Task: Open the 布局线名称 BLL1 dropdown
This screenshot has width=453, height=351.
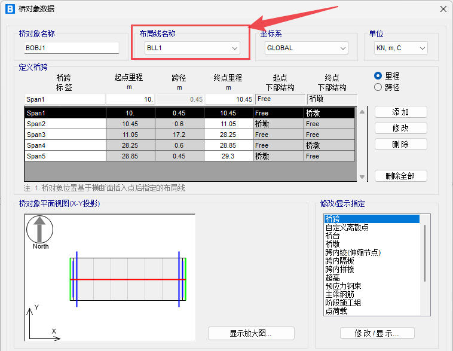Action: (192, 48)
